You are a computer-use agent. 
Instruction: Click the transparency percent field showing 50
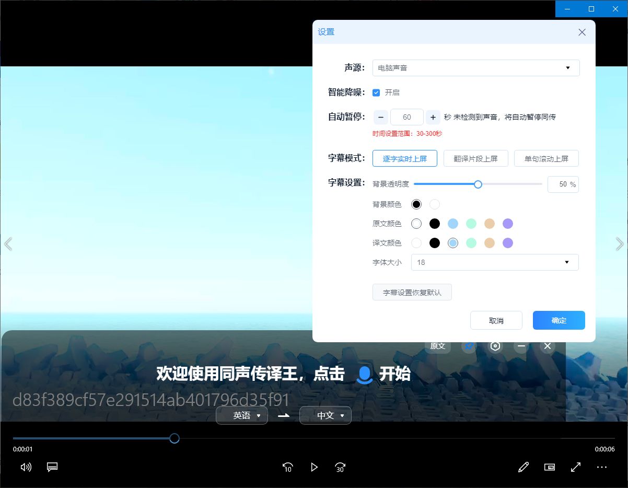coord(563,184)
